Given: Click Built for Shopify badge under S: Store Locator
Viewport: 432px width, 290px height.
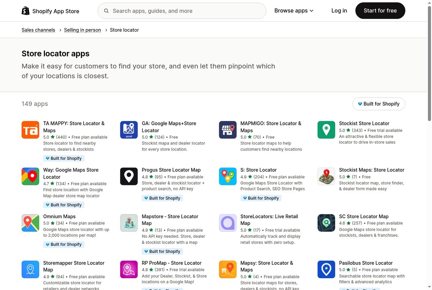Looking at the screenshot, I should click(261, 198).
